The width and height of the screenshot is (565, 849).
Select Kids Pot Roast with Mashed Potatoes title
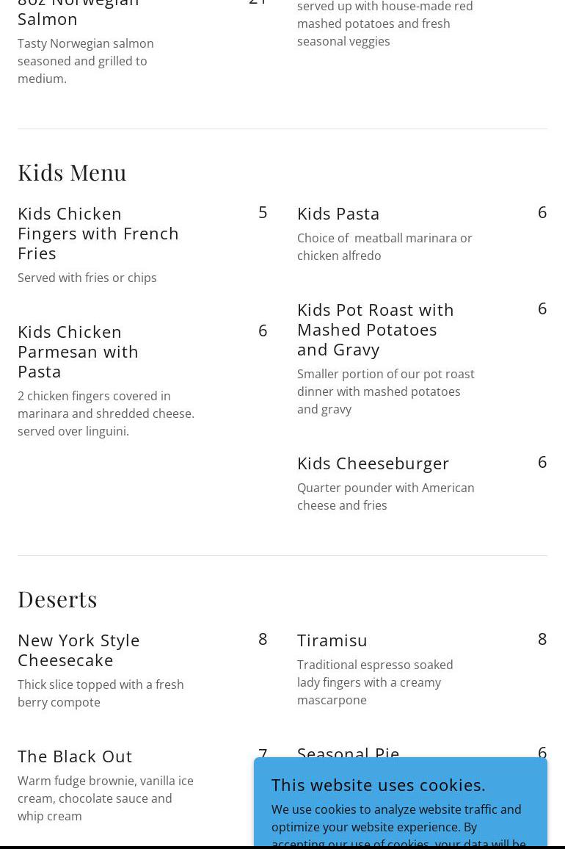tap(375, 329)
